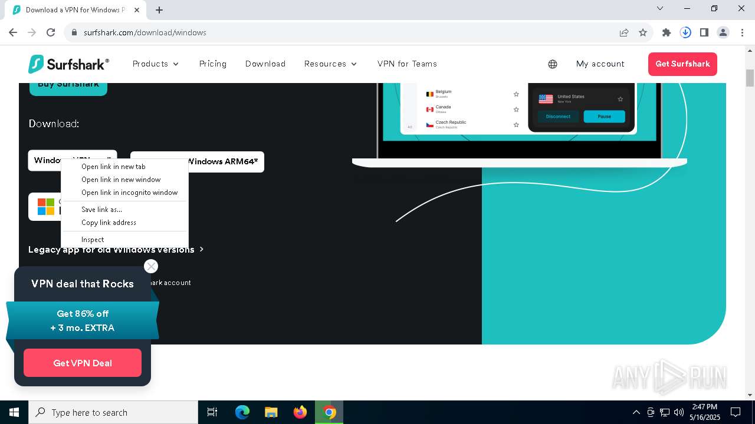Open the Chrome downloads icon
The image size is (755, 424).
[x=685, y=32]
